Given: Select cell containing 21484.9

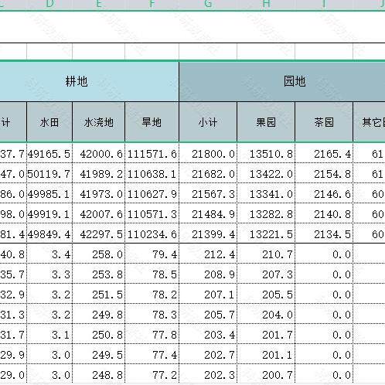Looking at the screenshot, I should point(208,213).
